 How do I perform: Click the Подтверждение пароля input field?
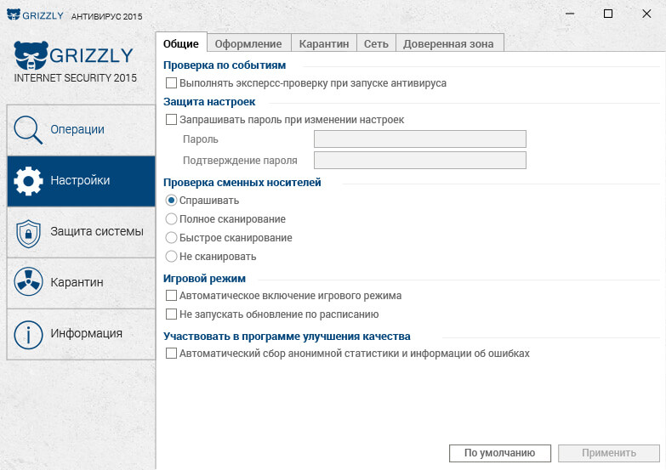pyautogui.click(x=419, y=160)
